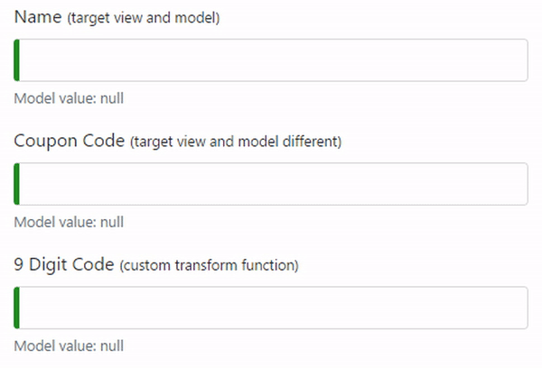The height and width of the screenshot is (368, 542).
Task: Click the "Name" field label
Action: 38,17
